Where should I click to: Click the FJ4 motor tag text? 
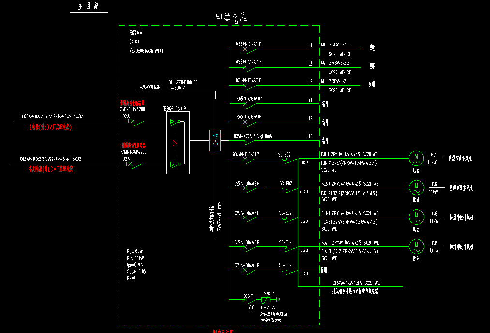tap(435, 243)
